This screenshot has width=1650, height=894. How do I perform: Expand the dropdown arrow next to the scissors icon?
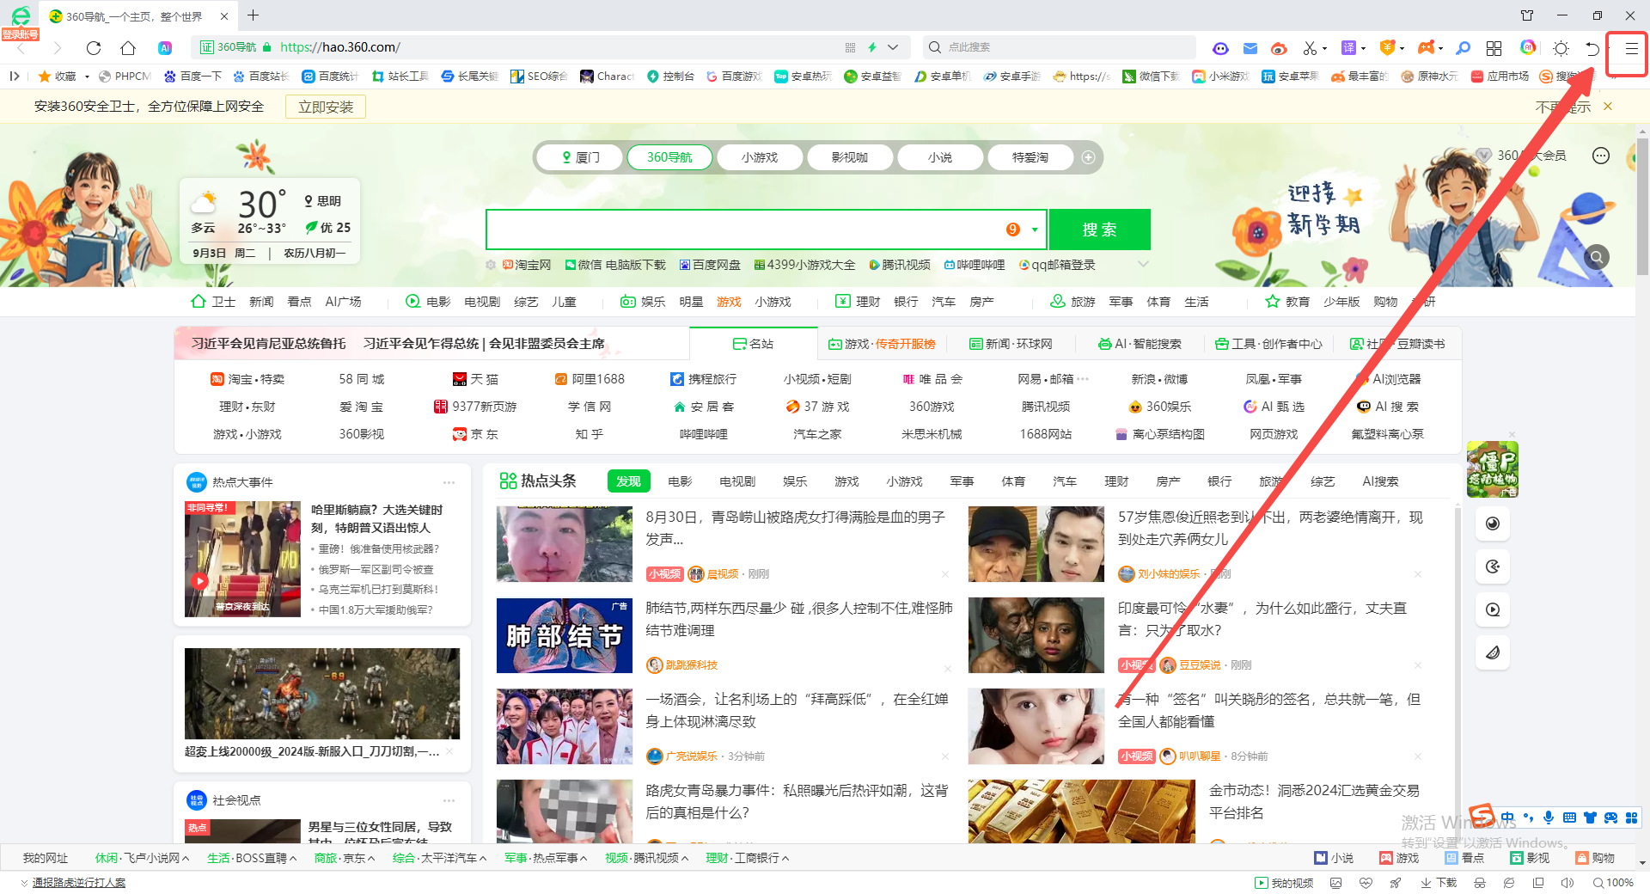coord(1325,47)
